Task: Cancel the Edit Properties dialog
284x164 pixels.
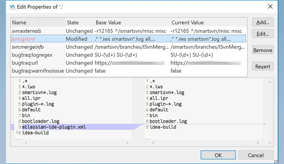Action: pyautogui.click(x=255, y=155)
